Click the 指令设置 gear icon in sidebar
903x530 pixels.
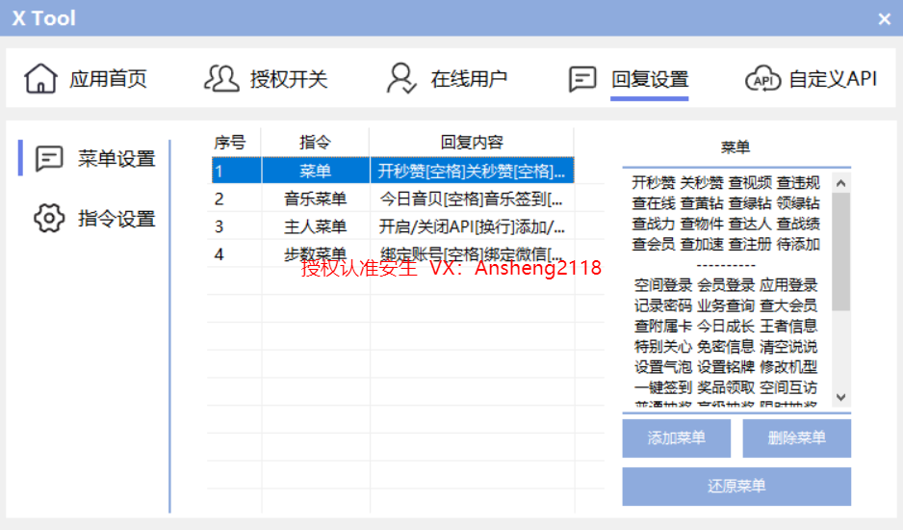49,218
